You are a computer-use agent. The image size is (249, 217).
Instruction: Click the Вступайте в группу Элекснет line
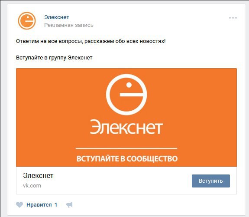(54, 57)
